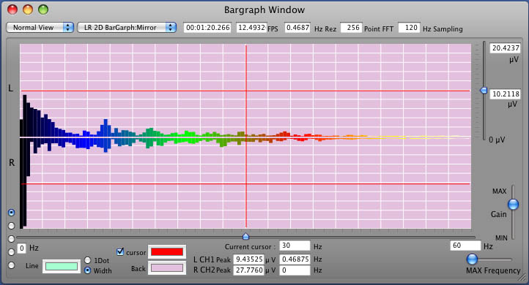Click the Point FFT field showing 256
The height and width of the screenshot is (285, 529).
[351, 28]
